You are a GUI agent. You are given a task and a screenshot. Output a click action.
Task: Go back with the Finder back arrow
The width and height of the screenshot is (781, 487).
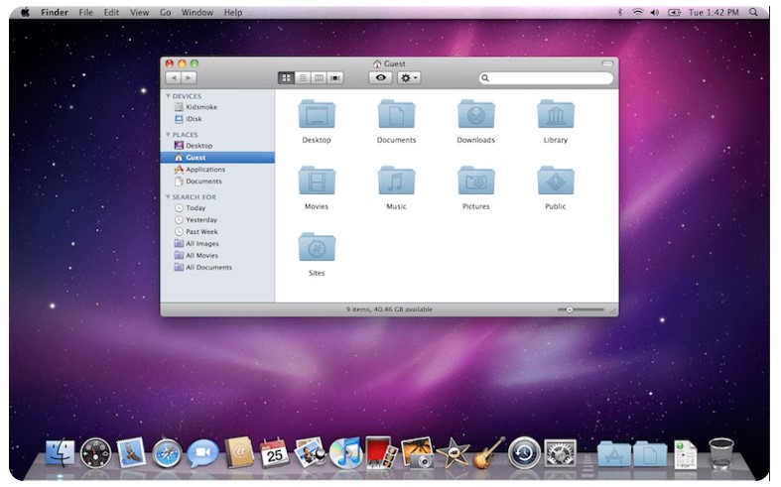coord(173,77)
